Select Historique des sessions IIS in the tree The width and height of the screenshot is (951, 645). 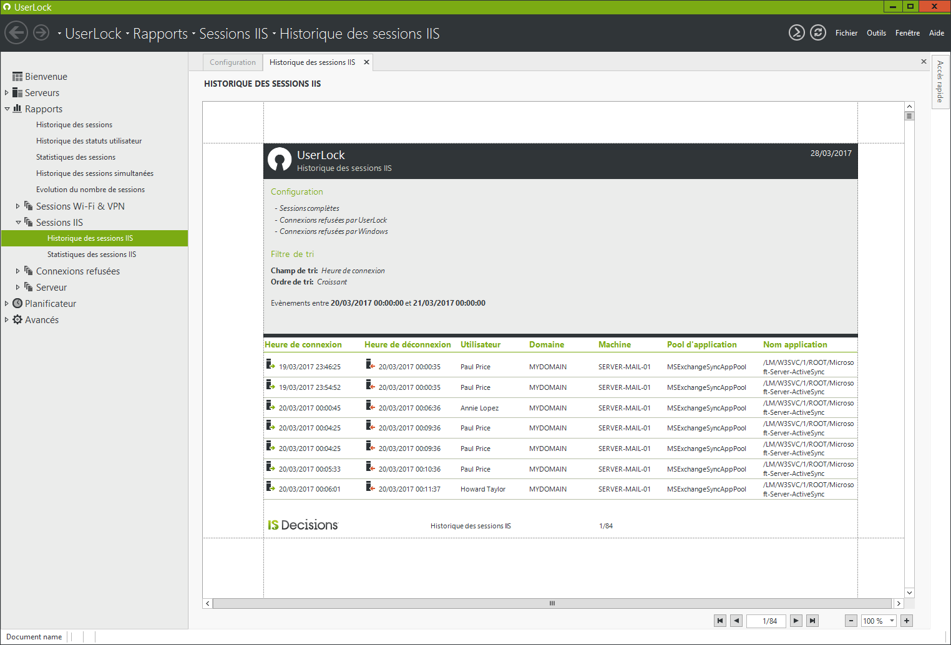pyautogui.click(x=94, y=238)
